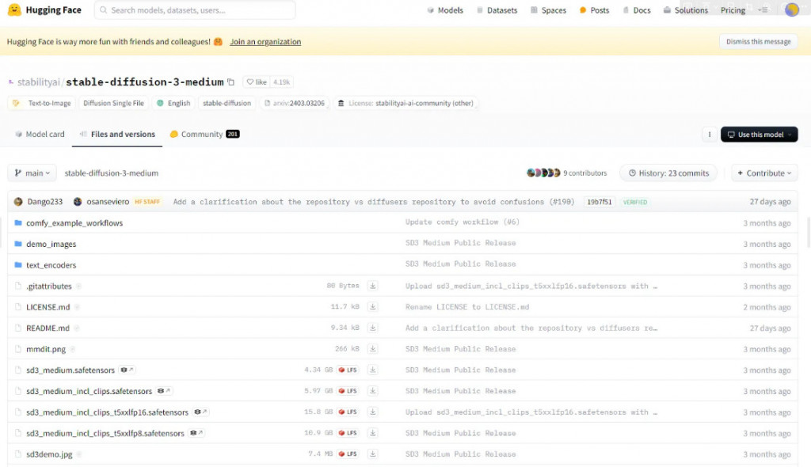Go to Spaces in navigation
The height and width of the screenshot is (467, 811).
[x=548, y=9]
